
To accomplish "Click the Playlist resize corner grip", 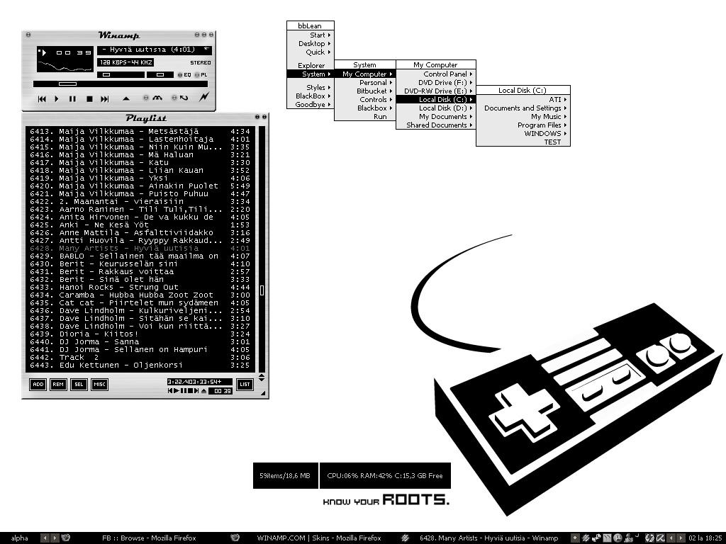I will click(x=263, y=394).
